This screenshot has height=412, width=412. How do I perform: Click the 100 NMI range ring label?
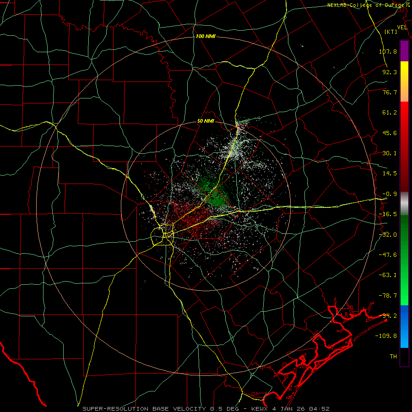click(x=206, y=36)
